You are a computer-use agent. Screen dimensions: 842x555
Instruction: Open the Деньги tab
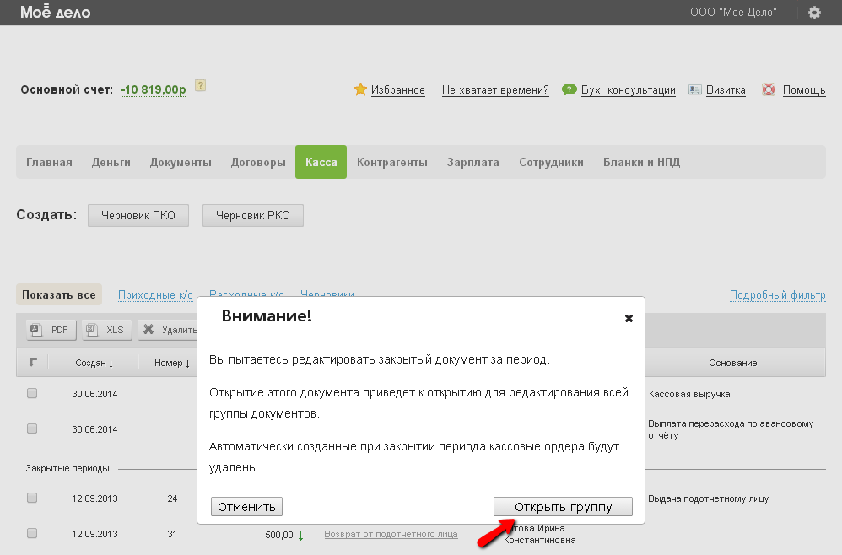(x=111, y=162)
